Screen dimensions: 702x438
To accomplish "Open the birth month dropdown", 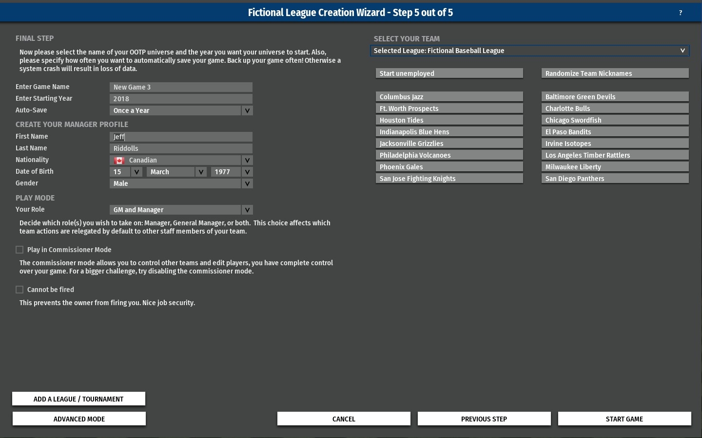I will (x=201, y=172).
